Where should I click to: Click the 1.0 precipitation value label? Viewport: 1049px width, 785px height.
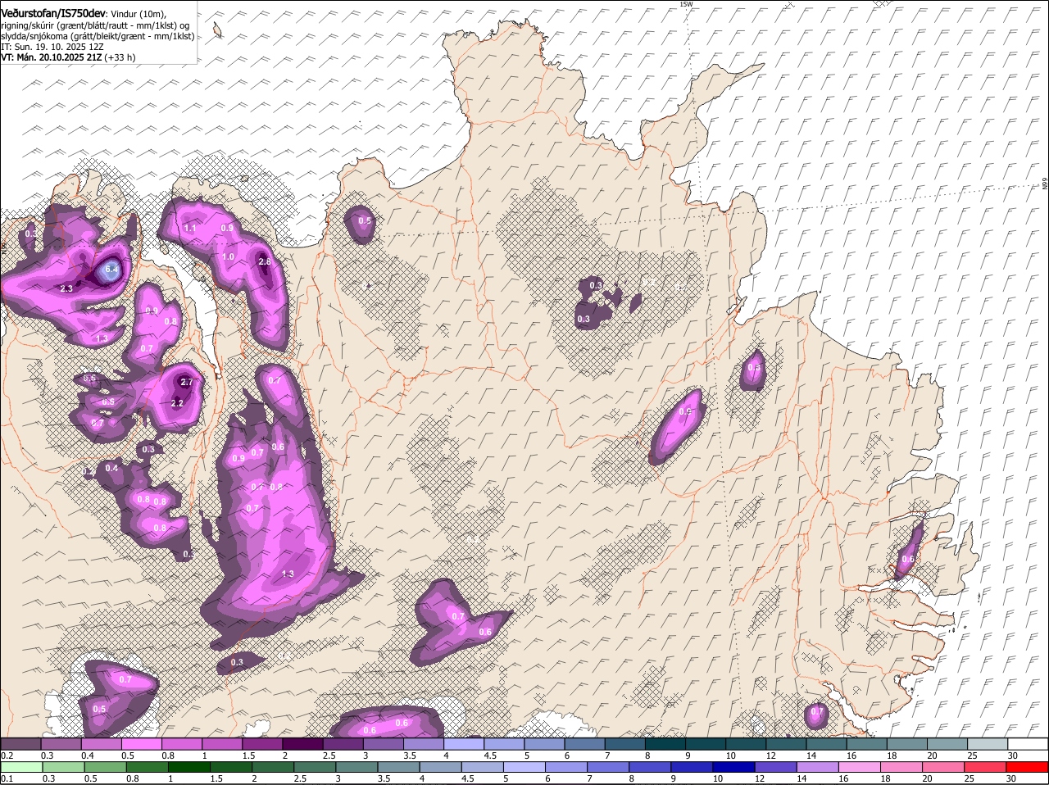point(228,257)
